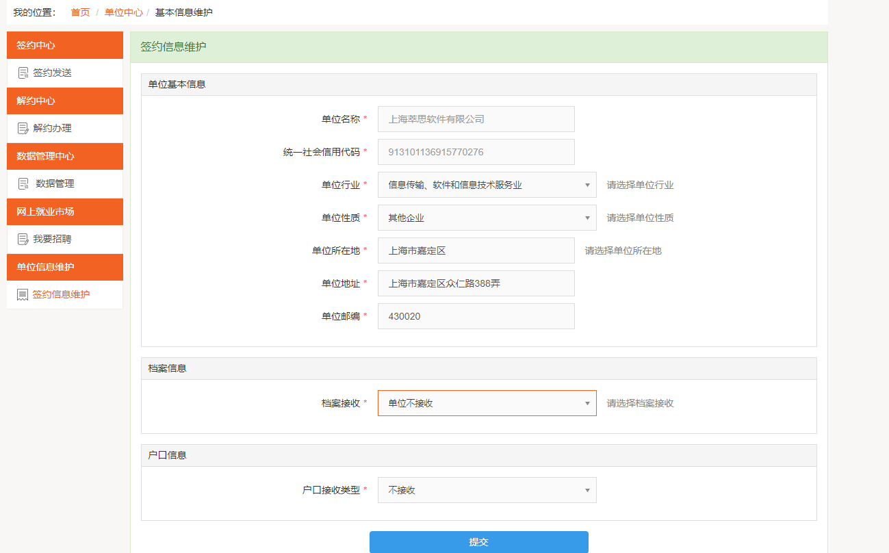Click the 签约信息维护 receipt icon
889x553 pixels.
(23, 294)
